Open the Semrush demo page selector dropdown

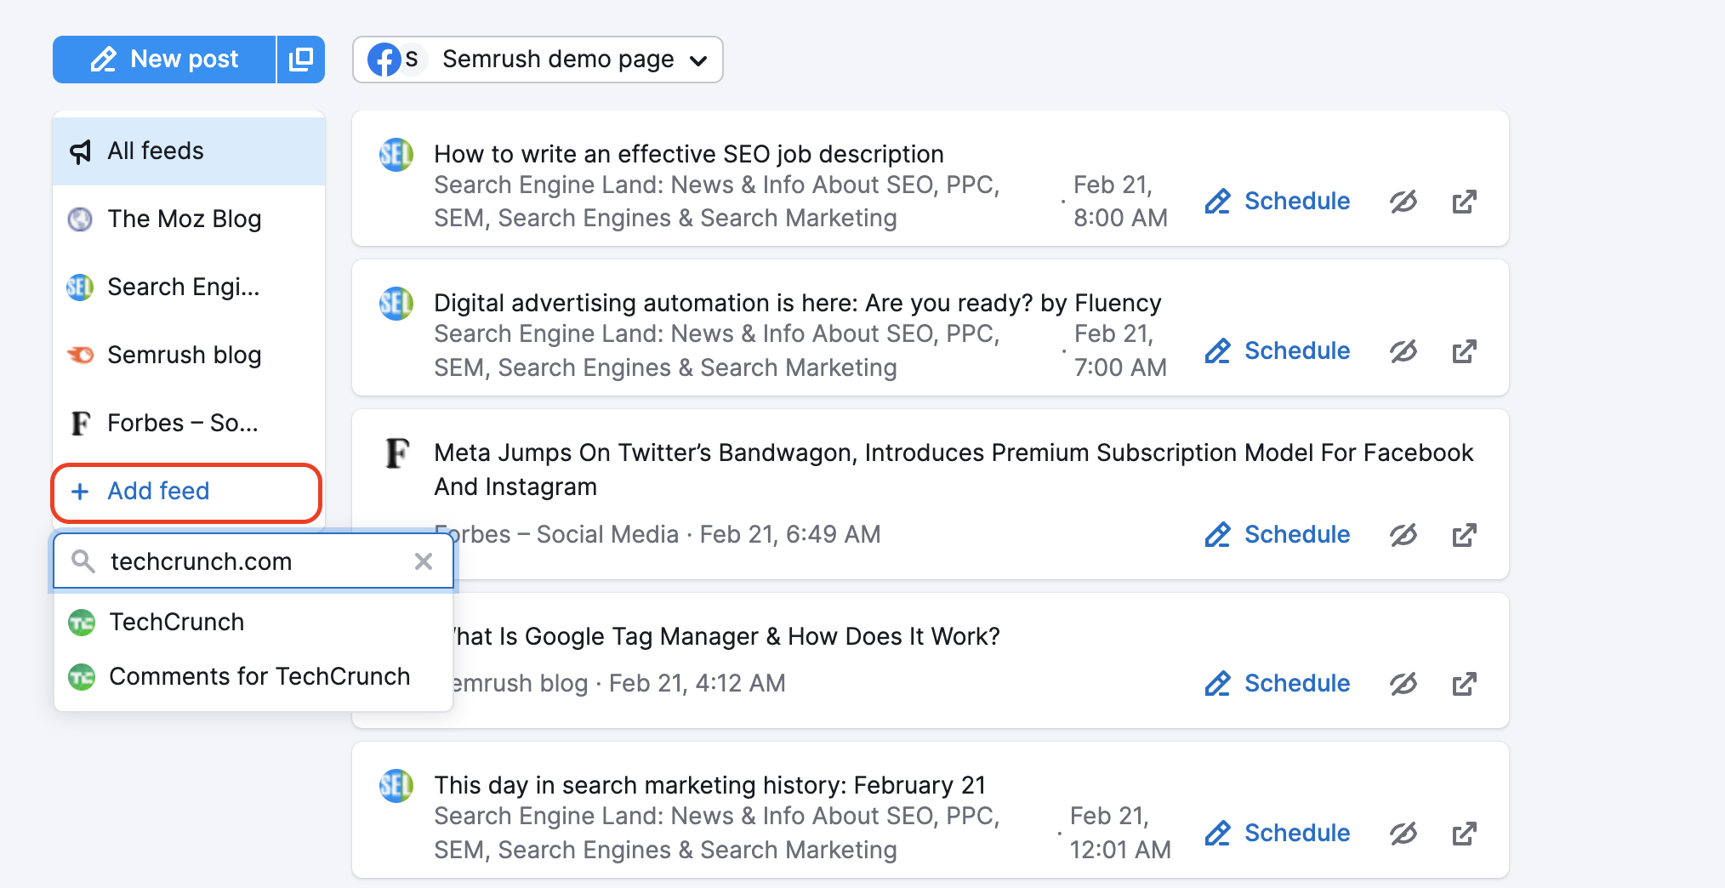[698, 60]
